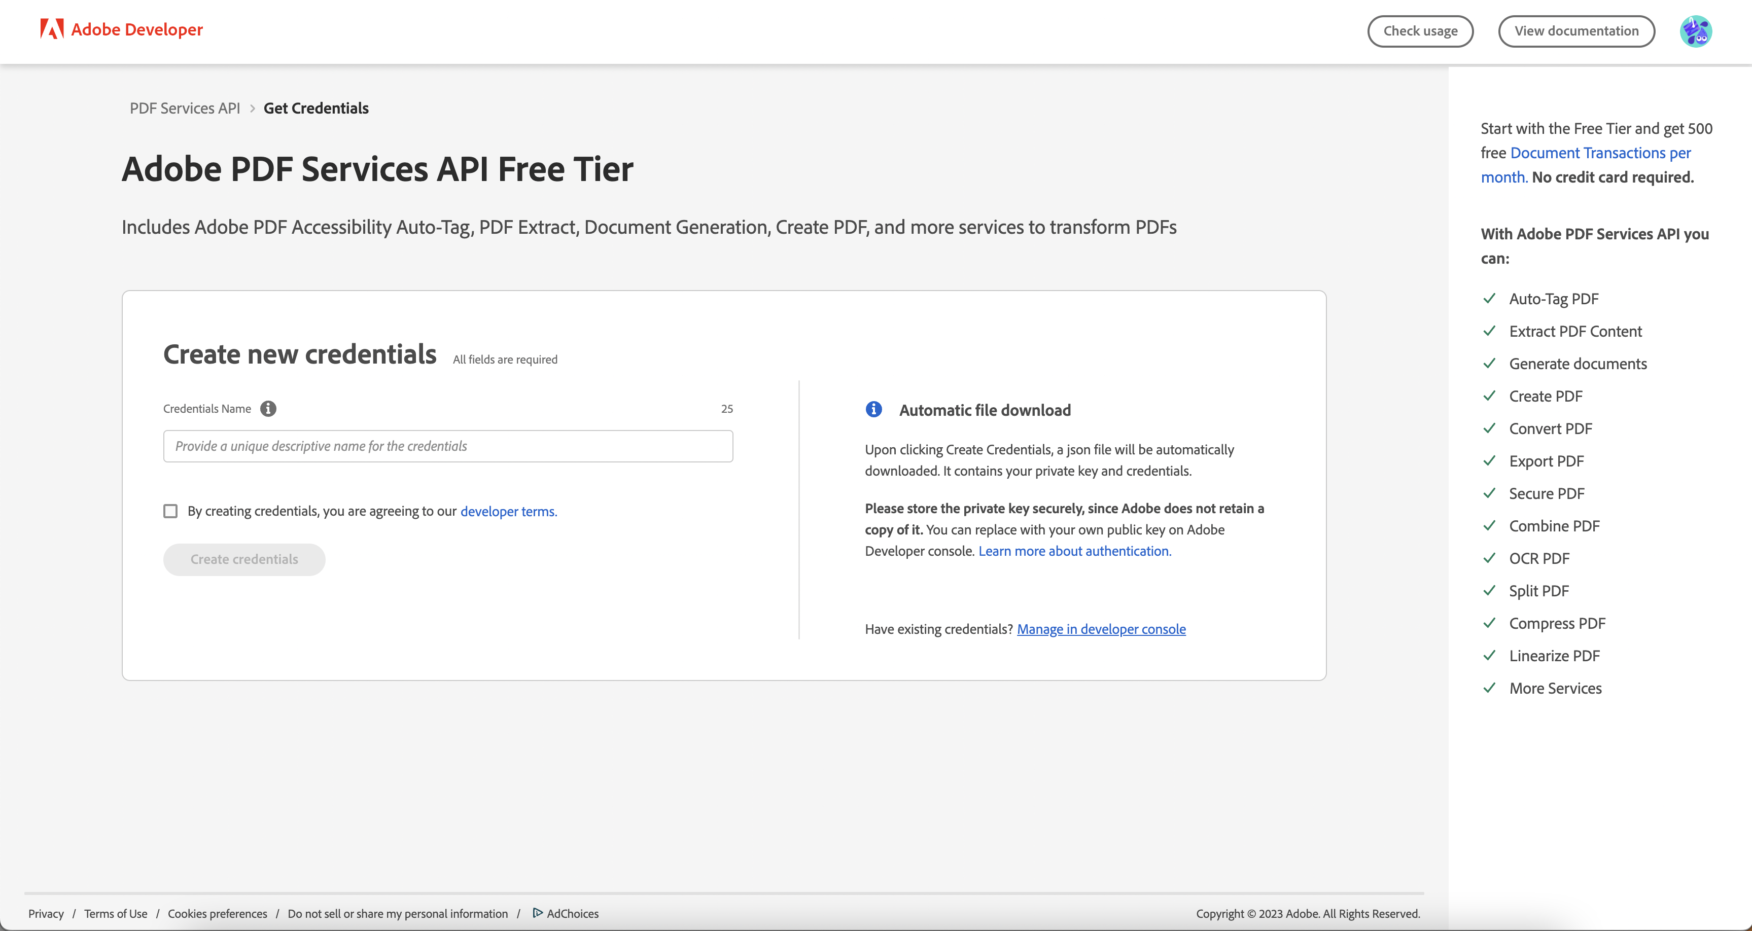The height and width of the screenshot is (931, 1752).
Task: Click the Create credentials button
Action: [x=244, y=559]
